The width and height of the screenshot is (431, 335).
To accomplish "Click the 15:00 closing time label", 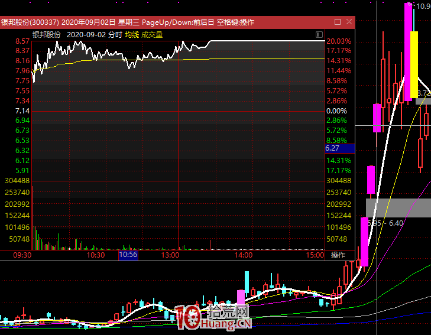I will (x=315, y=255).
